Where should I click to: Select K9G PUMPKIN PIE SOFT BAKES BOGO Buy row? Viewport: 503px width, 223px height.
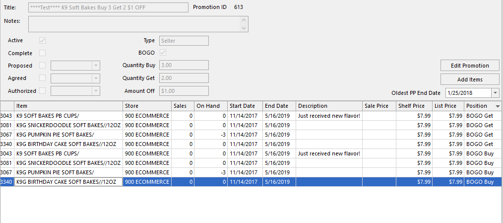tap(251, 172)
